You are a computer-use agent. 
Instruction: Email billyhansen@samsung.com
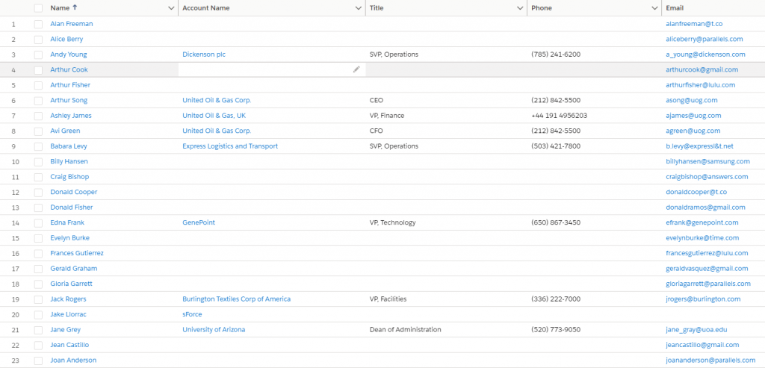click(x=708, y=161)
